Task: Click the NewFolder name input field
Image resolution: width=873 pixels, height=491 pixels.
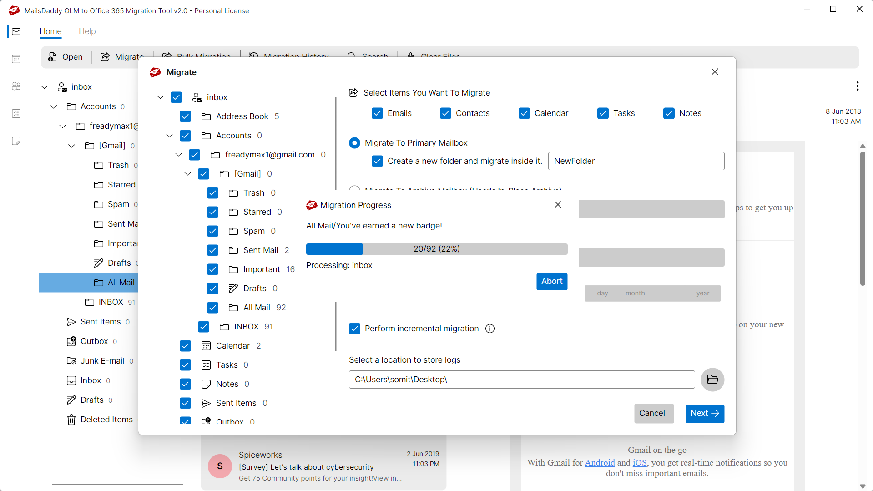Action: pos(636,161)
